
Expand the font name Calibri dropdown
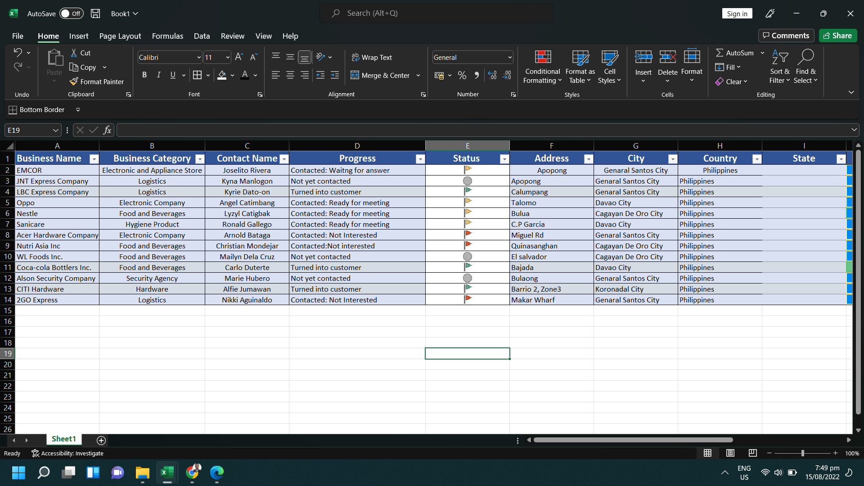198,57
